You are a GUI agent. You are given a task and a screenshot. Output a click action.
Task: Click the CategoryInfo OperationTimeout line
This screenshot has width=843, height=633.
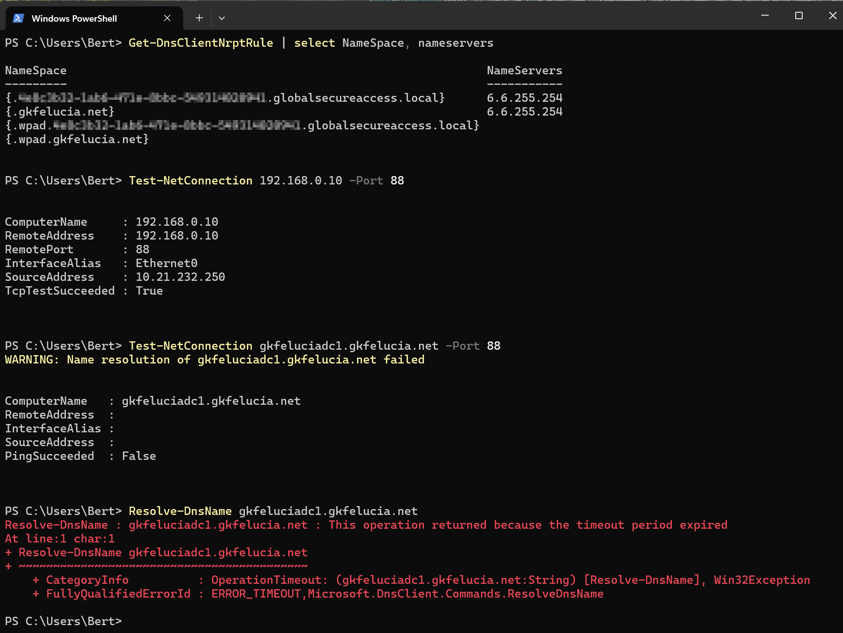(421, 580)
